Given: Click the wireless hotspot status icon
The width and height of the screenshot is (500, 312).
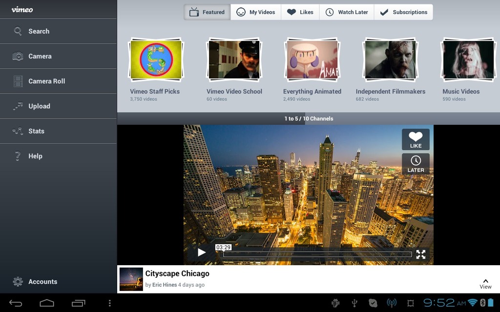Looking at the screenshot, I should point(392,303).
